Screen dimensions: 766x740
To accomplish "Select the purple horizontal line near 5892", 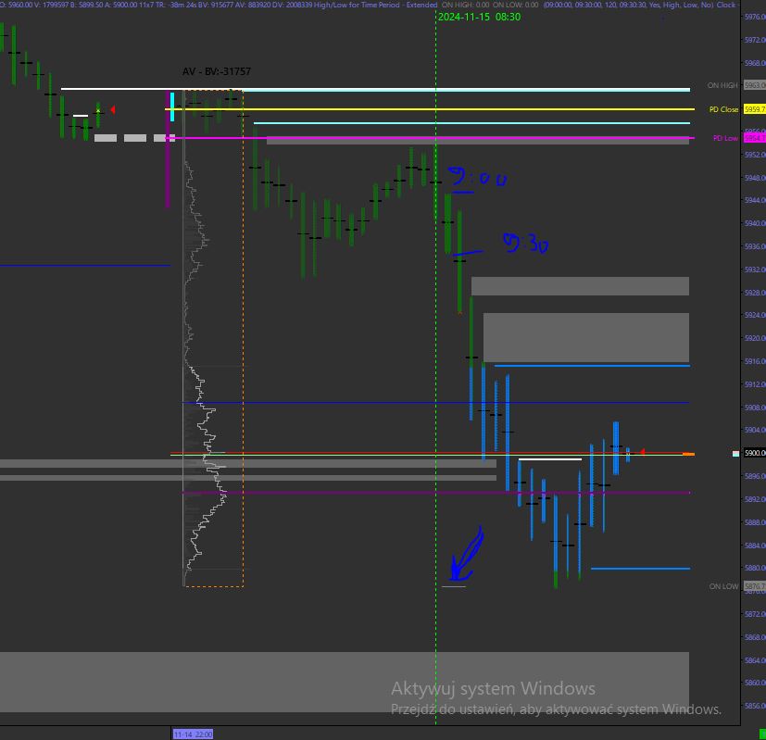I will click(x=435, y=493).
